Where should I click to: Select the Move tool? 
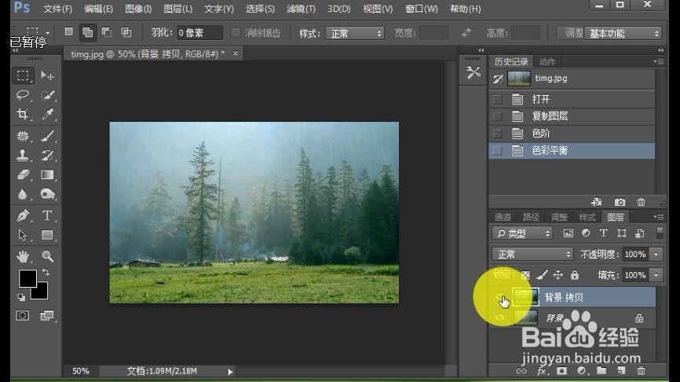tap(47, 75)
